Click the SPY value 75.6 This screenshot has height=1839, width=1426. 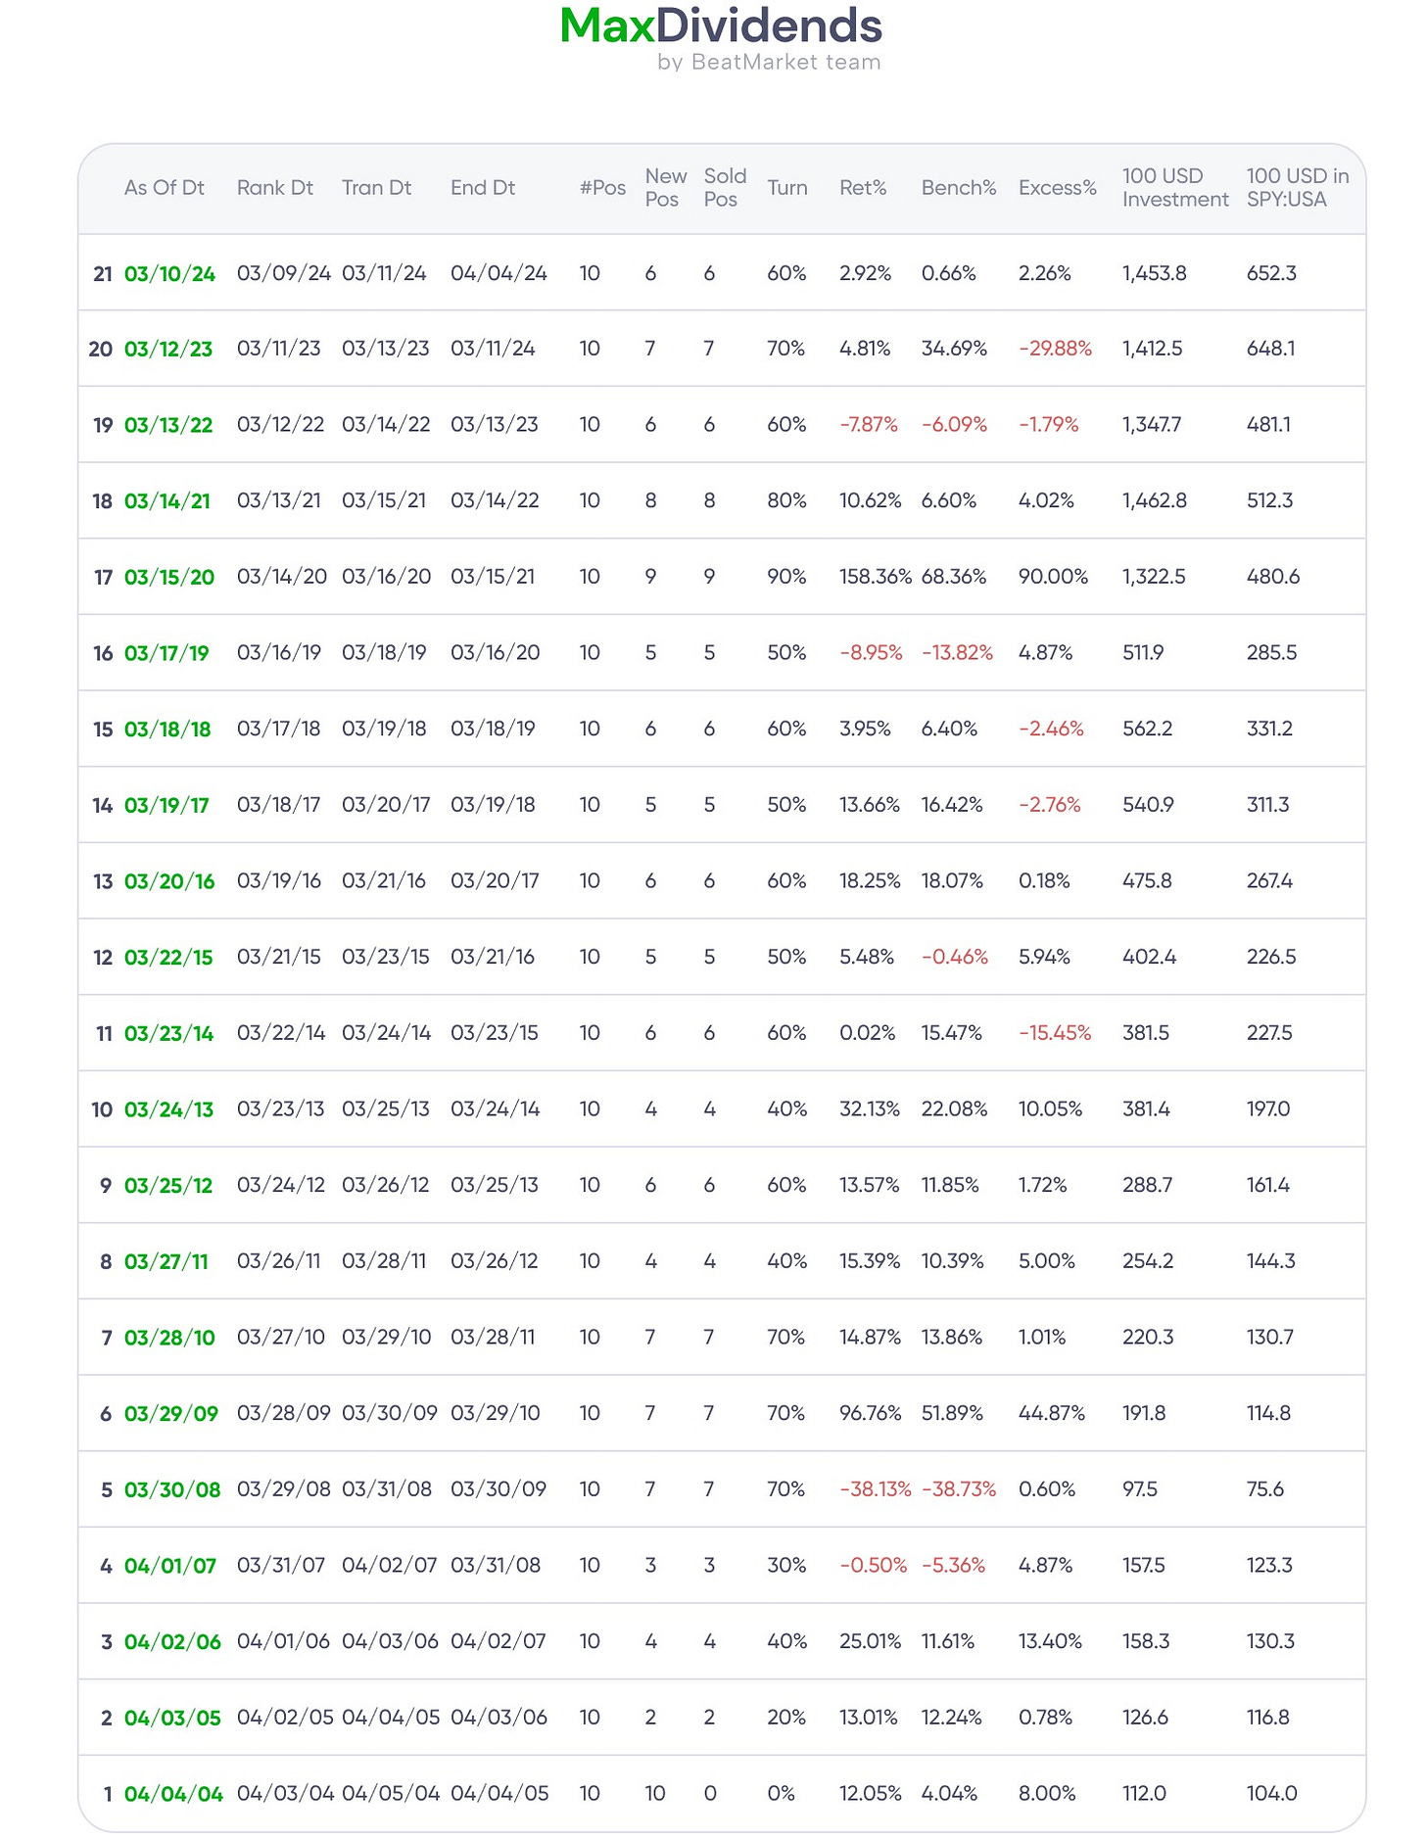click(x=1265, y=1489)
